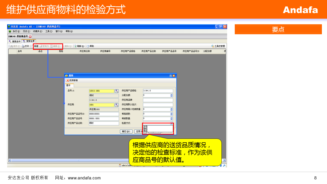The width and height of the screenshot is (327, 184).
Task: Select 全检 from the inspection method list
Action: (x=145, y=126)
